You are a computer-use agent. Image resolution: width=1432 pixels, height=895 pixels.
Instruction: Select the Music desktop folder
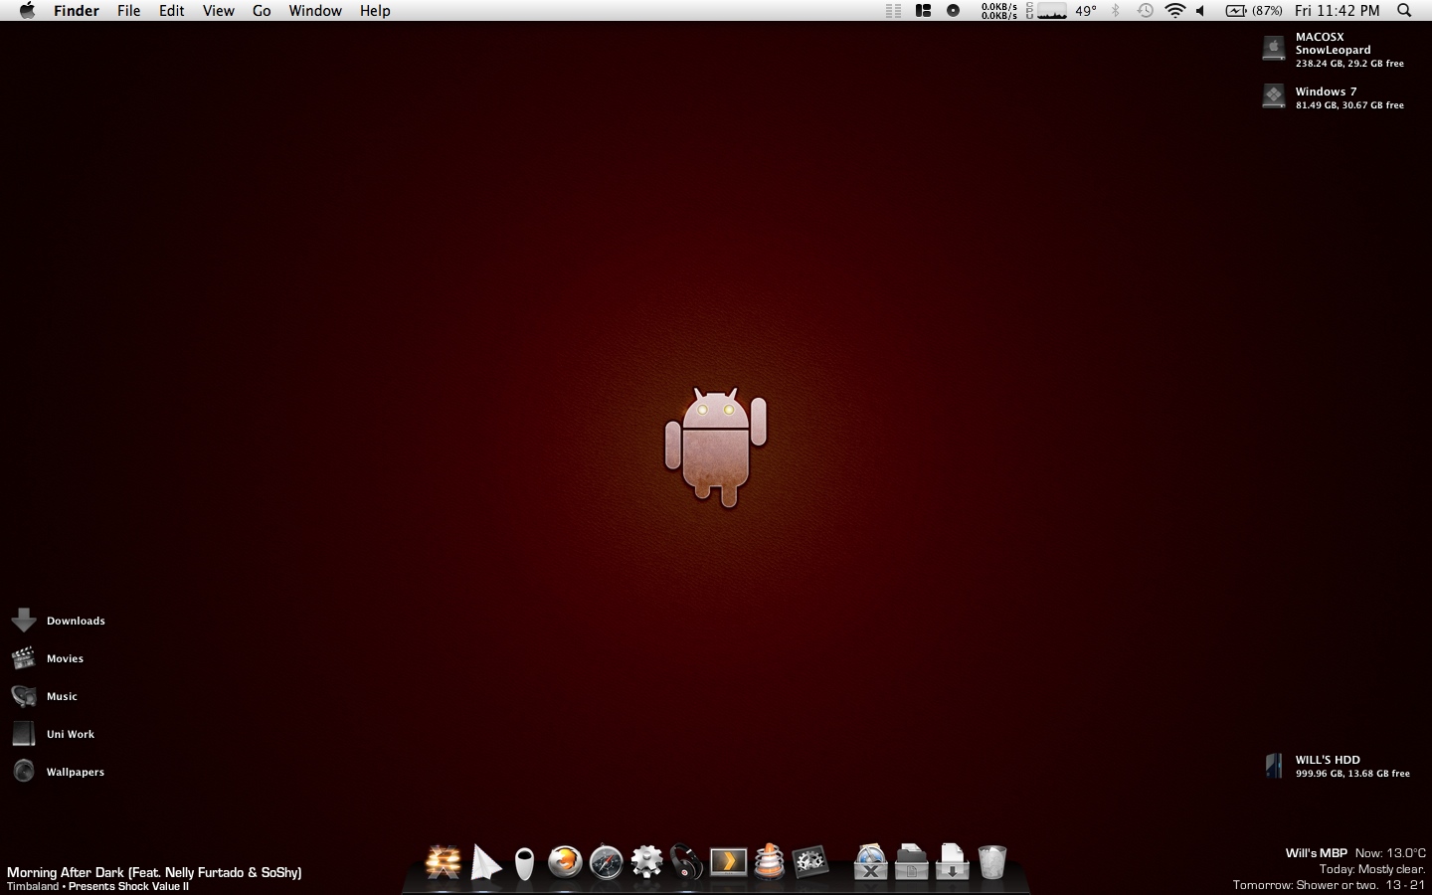pos(45,696)
